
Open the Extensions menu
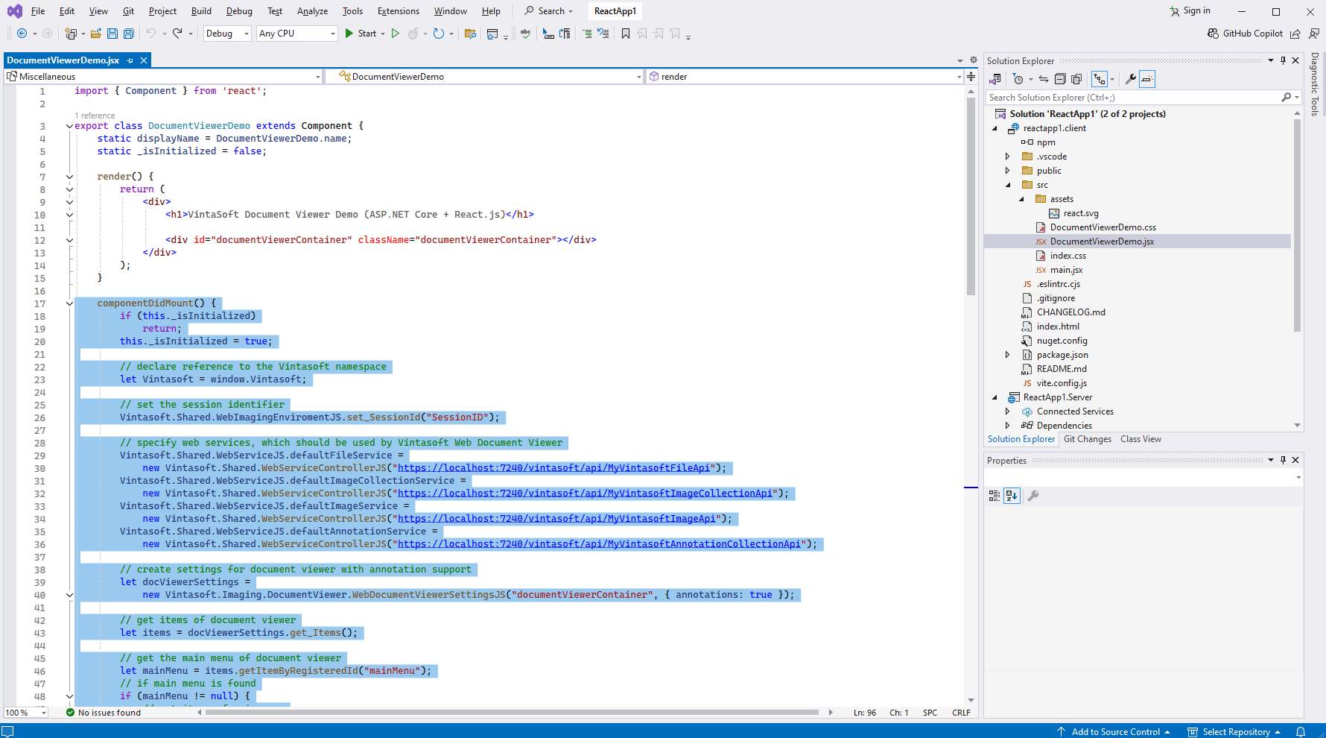point(399,11)
